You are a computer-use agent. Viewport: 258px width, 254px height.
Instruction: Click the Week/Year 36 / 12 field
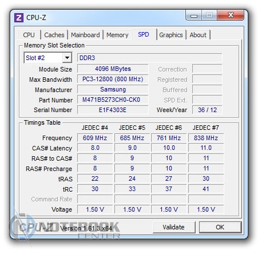pyautogui.click(x=207, y=110)
